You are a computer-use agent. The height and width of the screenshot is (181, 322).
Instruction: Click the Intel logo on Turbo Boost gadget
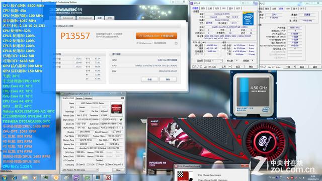coord(266,110)
